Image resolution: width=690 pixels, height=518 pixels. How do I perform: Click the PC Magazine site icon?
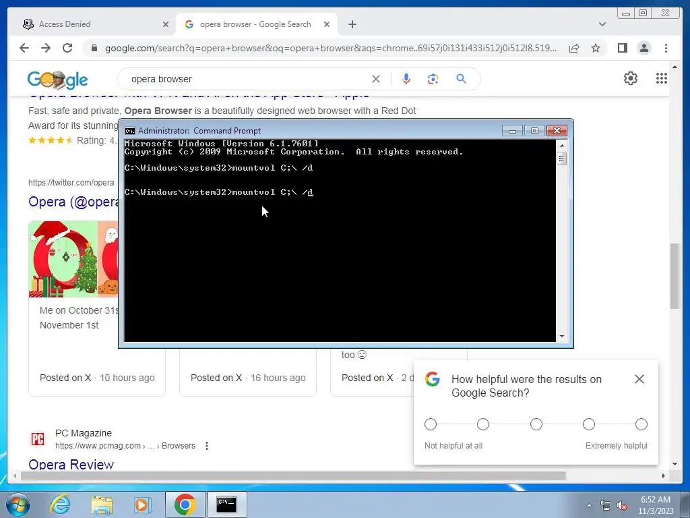38,438
